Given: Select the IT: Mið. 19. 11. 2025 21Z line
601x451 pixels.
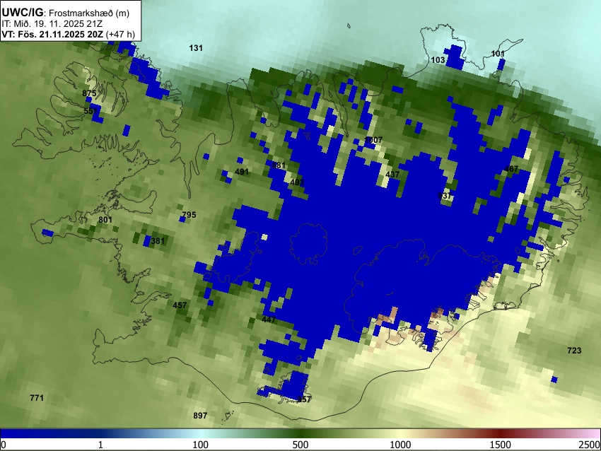Looking at the screenshot, I should (x=52, y=24).
